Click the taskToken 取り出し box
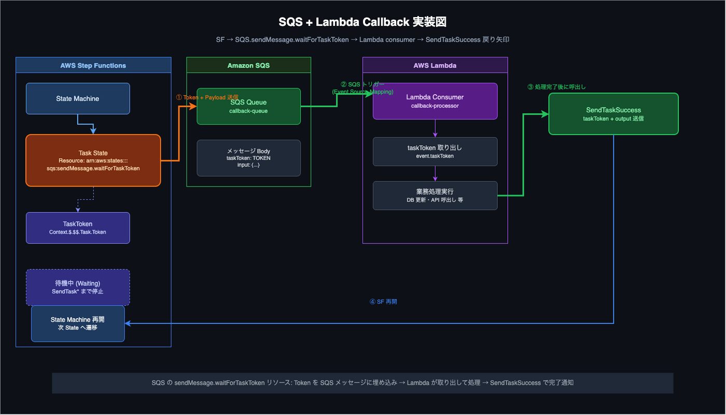Screen dimensions: 726x415 435,151
